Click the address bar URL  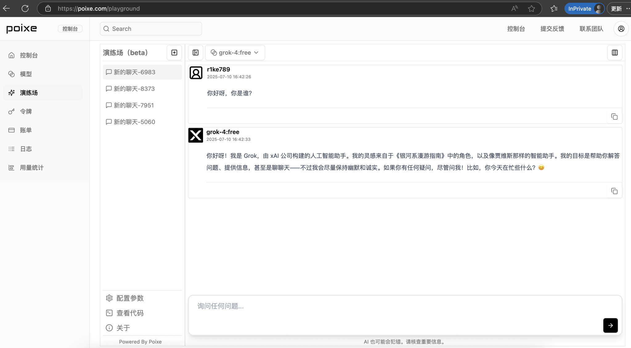99,9
